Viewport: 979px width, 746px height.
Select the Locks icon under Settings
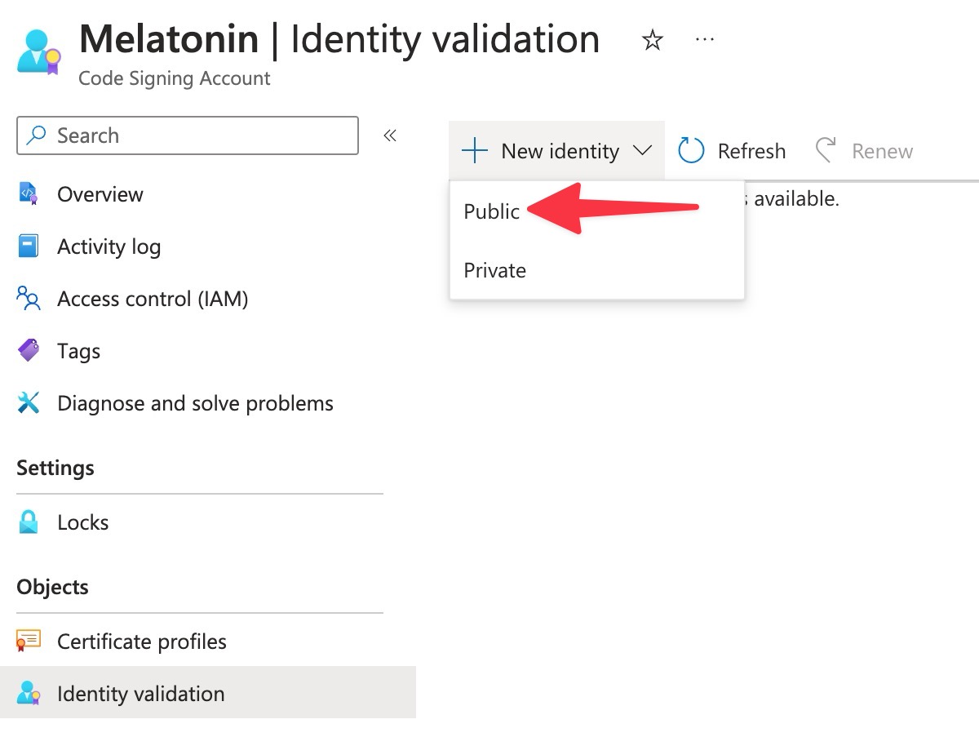29,522
